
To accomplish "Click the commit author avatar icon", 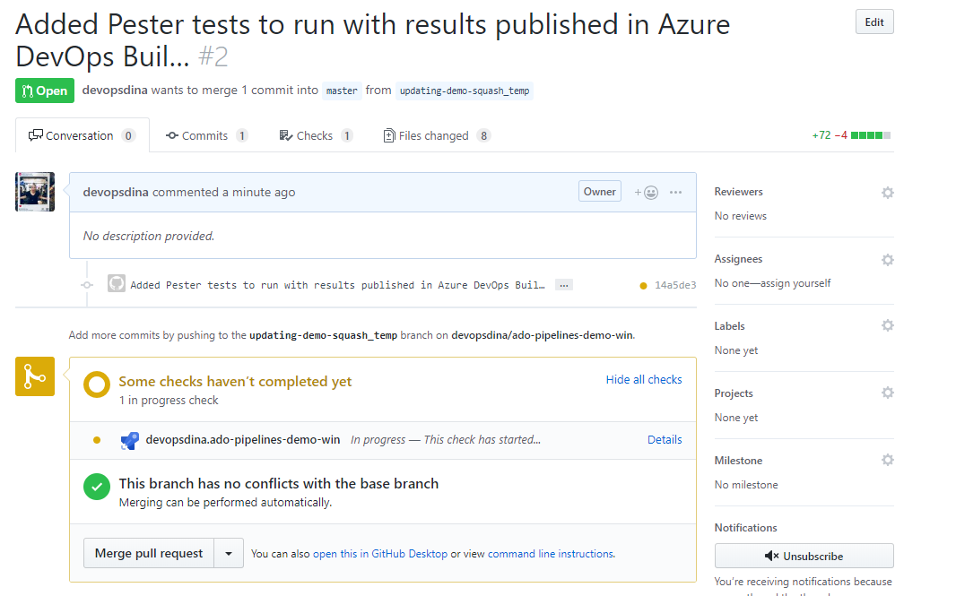I will click(117, 283).
